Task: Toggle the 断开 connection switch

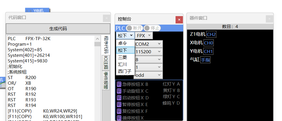Action: pyautogui.click(x=134, y=28)
